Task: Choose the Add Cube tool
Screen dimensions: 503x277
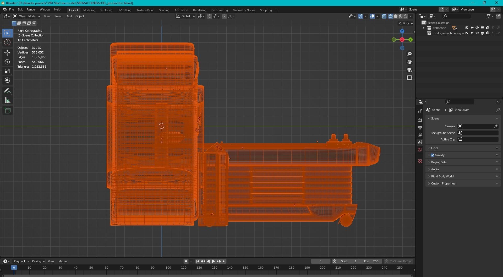Action: [7, 111]
